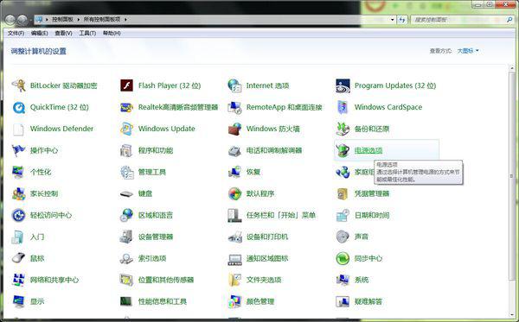Viewport: 519px width, 322px height.
Task: Click the Windows Update link
Action: (x=166, y=129)
